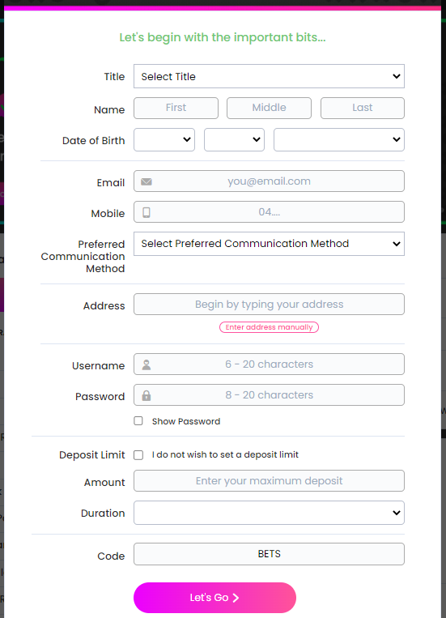446x618 pixels.
Task: Open Preferred Communication Method dropdown
Action: coord(269,244)
